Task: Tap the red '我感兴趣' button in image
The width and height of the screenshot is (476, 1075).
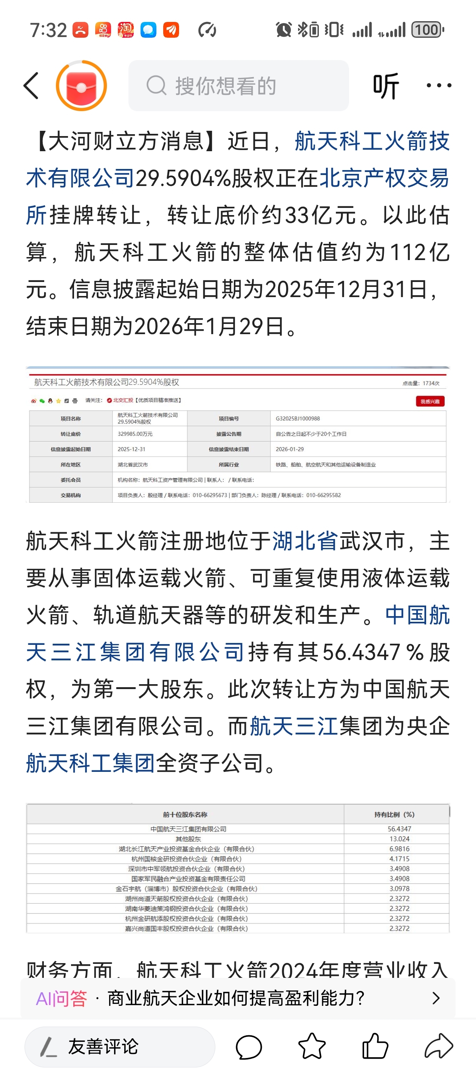Action: [430, 401]
